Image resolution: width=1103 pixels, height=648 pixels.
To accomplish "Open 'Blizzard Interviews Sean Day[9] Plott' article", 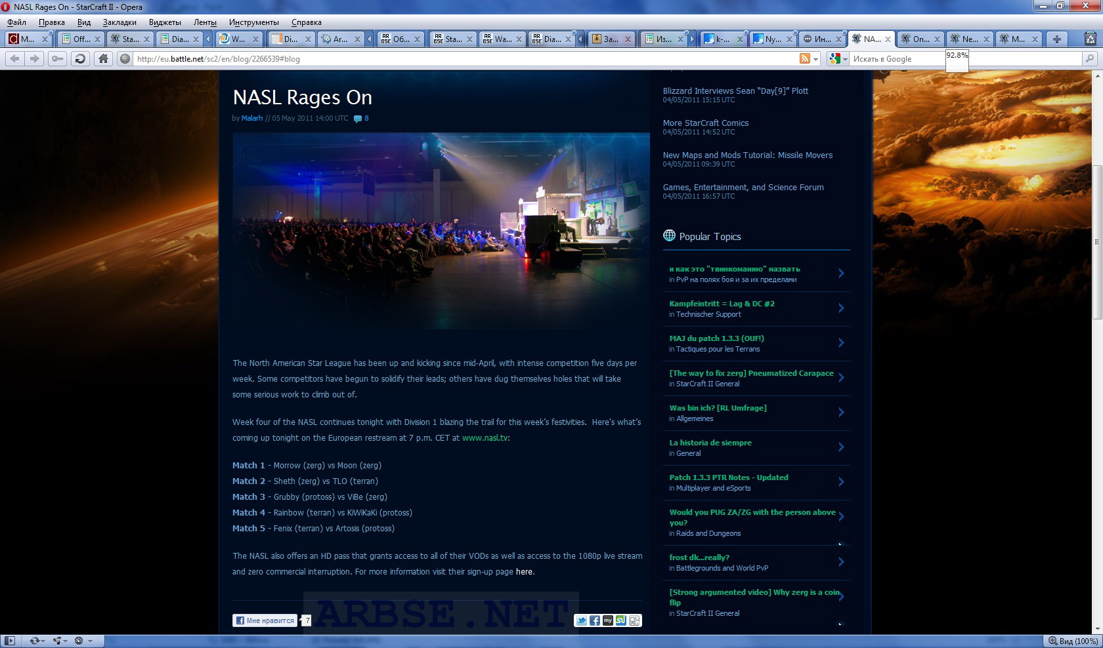I will click(x=735, y=91).
